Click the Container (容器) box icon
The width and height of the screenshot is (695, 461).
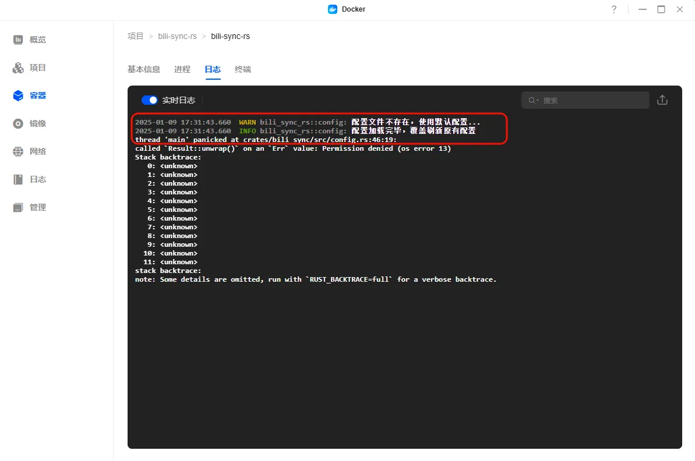pyautogui.click(x=18, y=95)
